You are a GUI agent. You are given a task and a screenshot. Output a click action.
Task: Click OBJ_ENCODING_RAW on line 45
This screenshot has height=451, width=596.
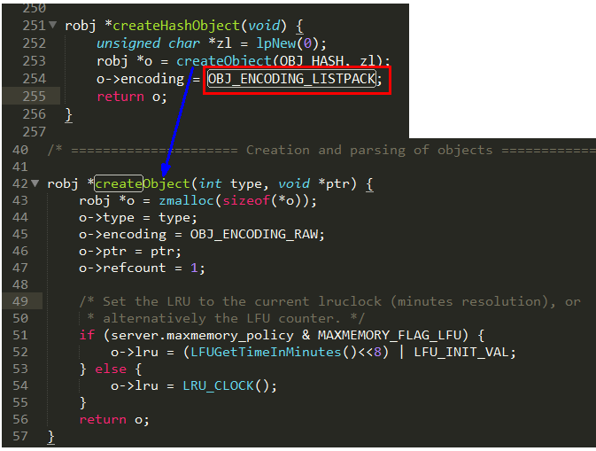254,234
